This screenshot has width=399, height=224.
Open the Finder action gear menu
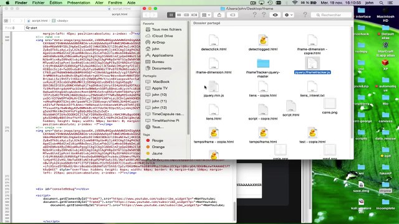[x=289, y=15]
